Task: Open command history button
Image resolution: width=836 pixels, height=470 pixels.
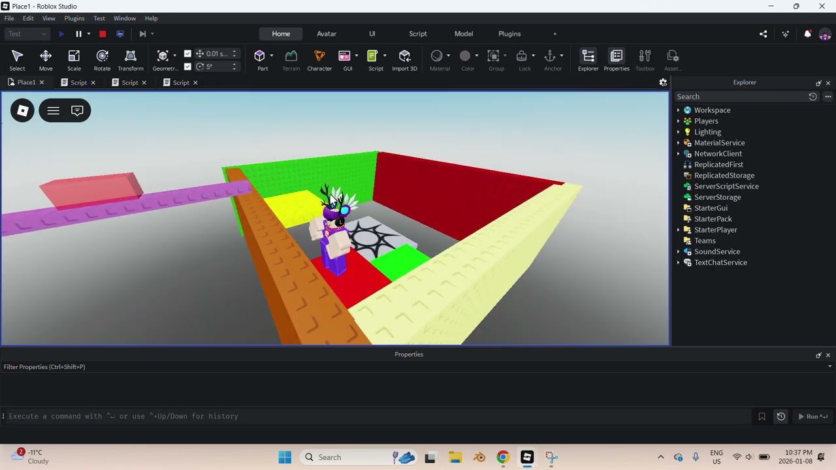Action: coord(780,416)
